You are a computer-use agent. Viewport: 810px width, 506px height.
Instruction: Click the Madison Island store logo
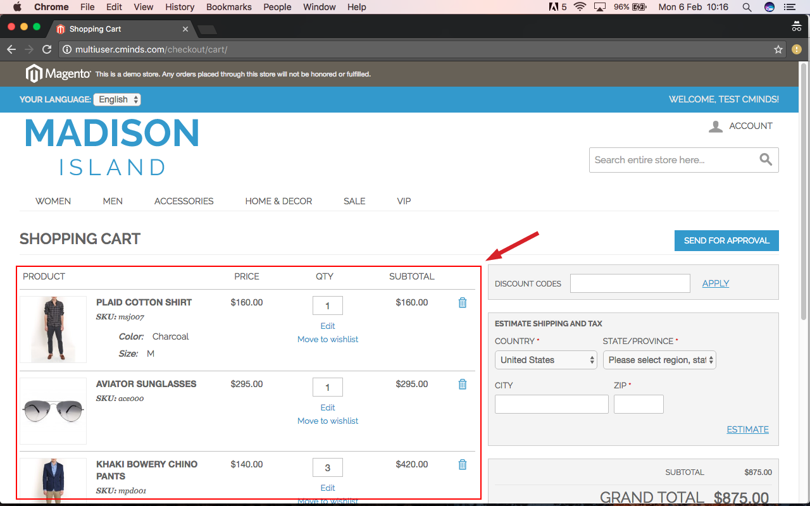click(112, 147)
